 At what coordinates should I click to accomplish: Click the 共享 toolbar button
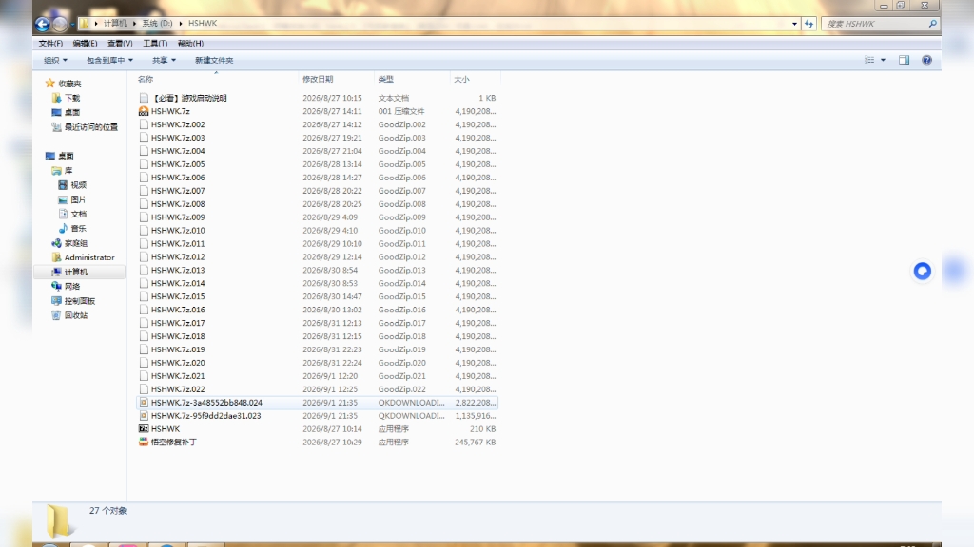164,60
